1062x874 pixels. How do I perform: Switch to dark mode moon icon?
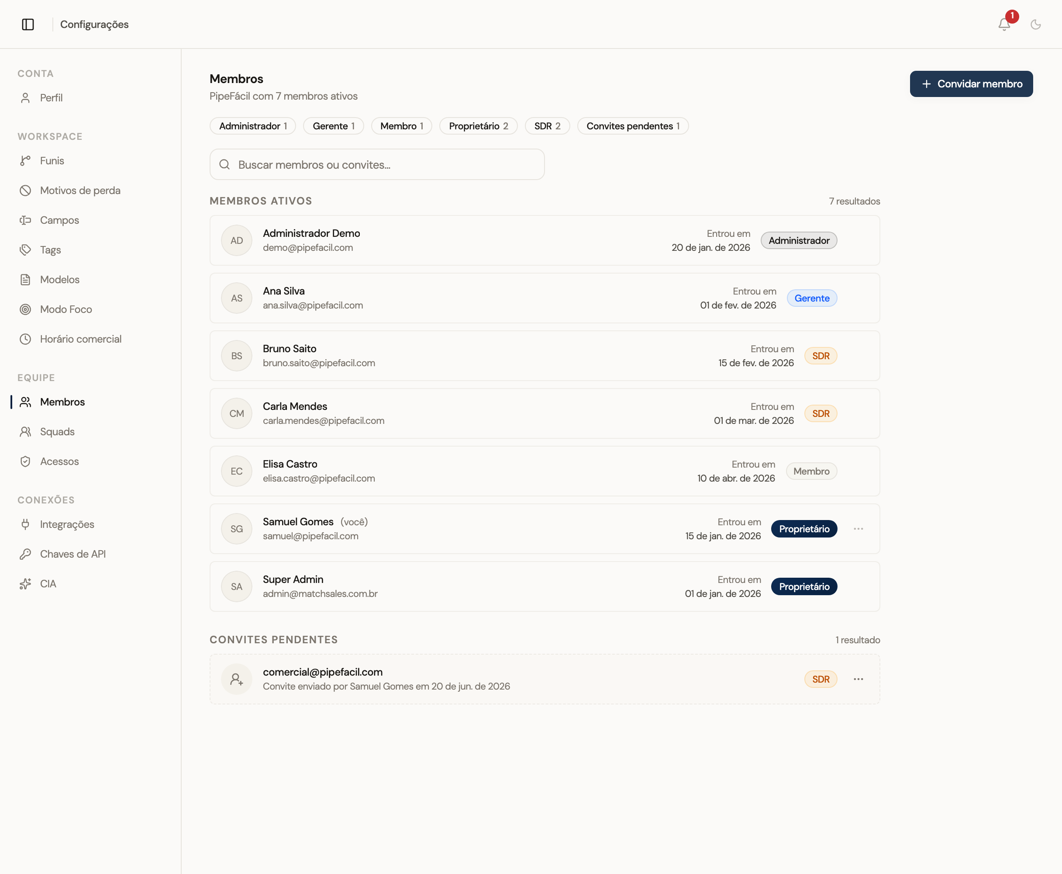(x=1035, y=24)
